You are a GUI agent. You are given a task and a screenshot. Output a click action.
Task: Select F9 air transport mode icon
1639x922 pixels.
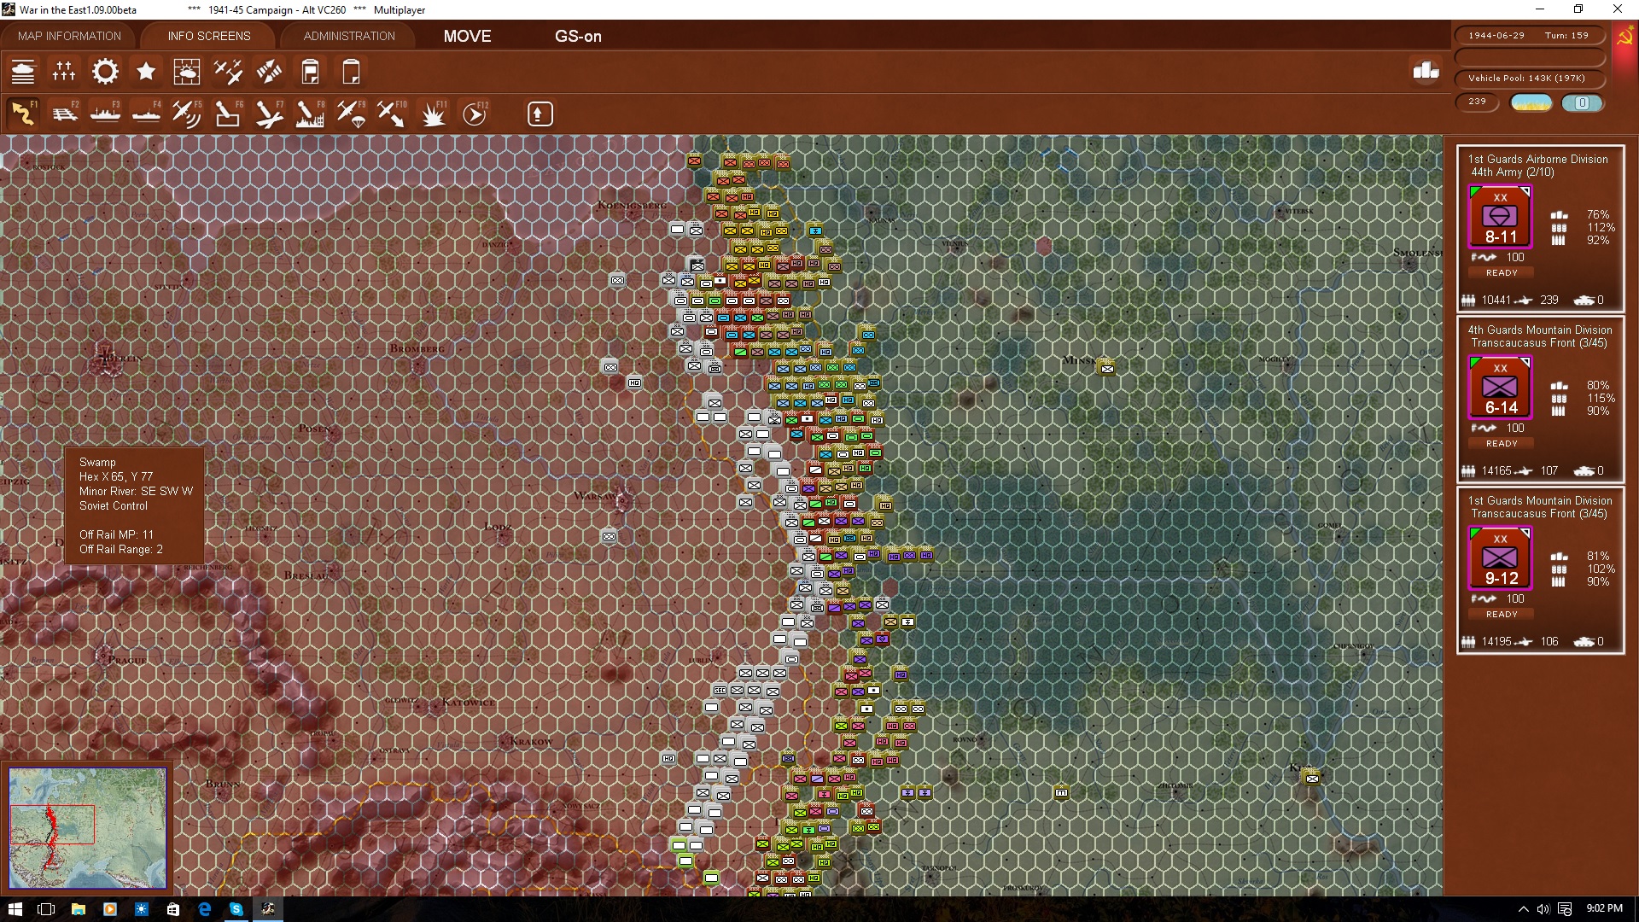[x=351, y=114]
